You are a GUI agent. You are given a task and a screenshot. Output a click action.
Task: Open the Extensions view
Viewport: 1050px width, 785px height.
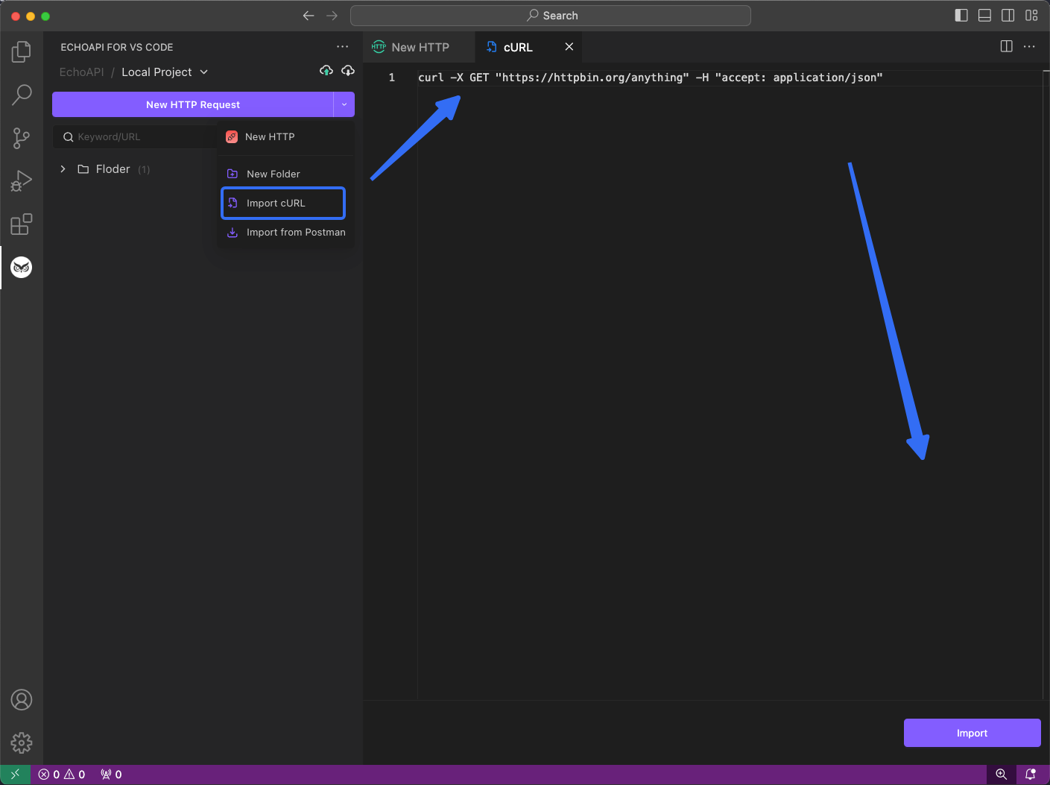[x=22, y=224]
